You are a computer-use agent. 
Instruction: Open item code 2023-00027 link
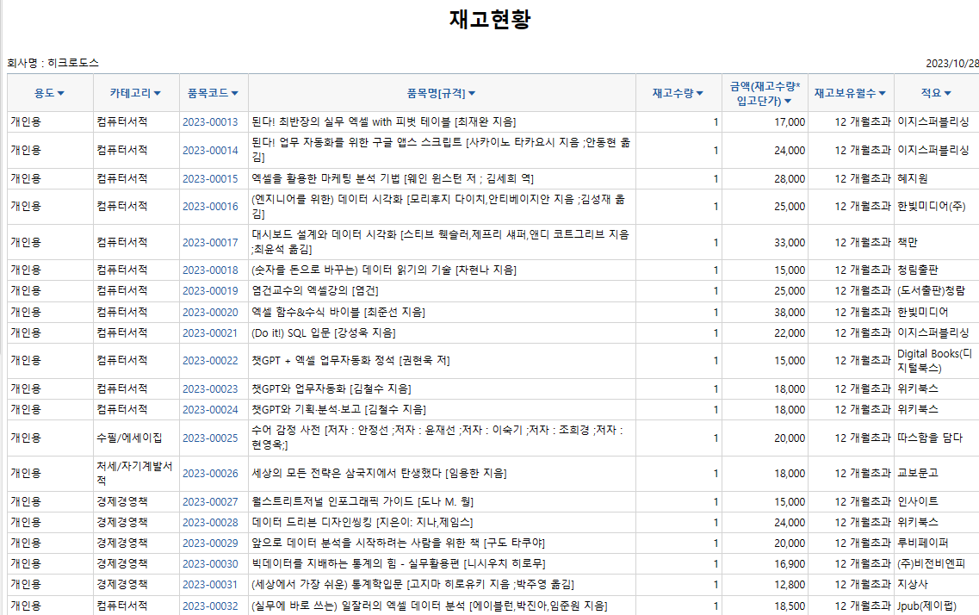(210, 502)
